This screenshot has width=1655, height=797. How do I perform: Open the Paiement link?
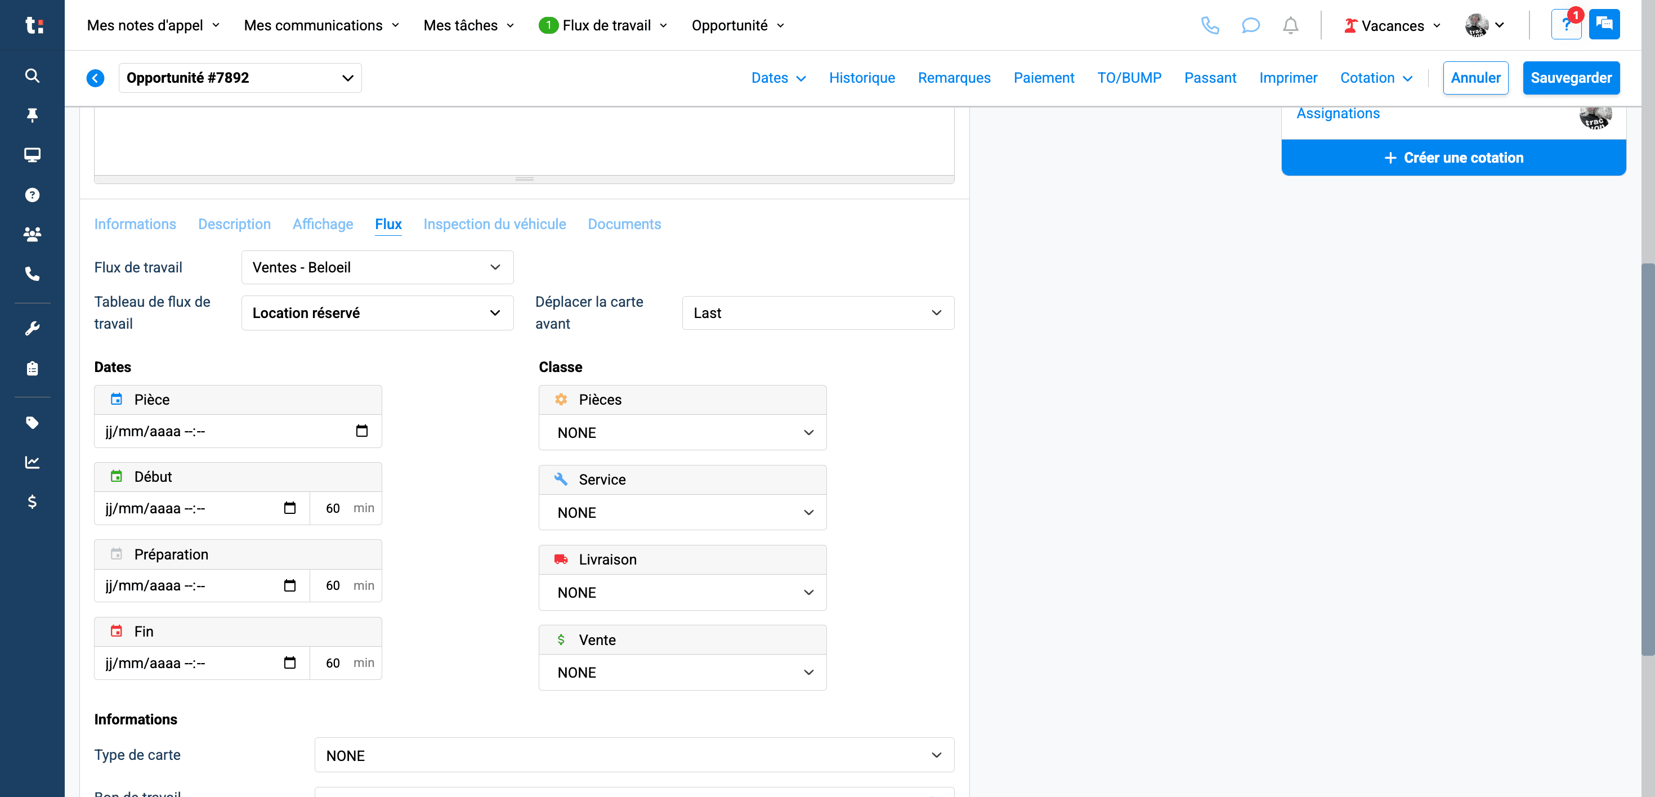coord(1043,78)
